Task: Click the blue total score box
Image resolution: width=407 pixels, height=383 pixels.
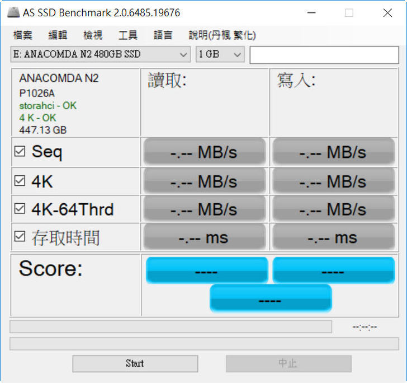Action: pyautogui.click(x=271, y=298)
